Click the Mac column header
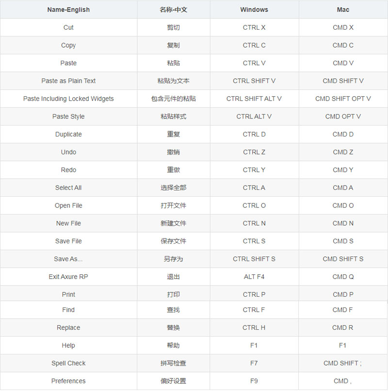Image resolution: width=388 pixels, height=391 pixels. click(x=343, y=10)
